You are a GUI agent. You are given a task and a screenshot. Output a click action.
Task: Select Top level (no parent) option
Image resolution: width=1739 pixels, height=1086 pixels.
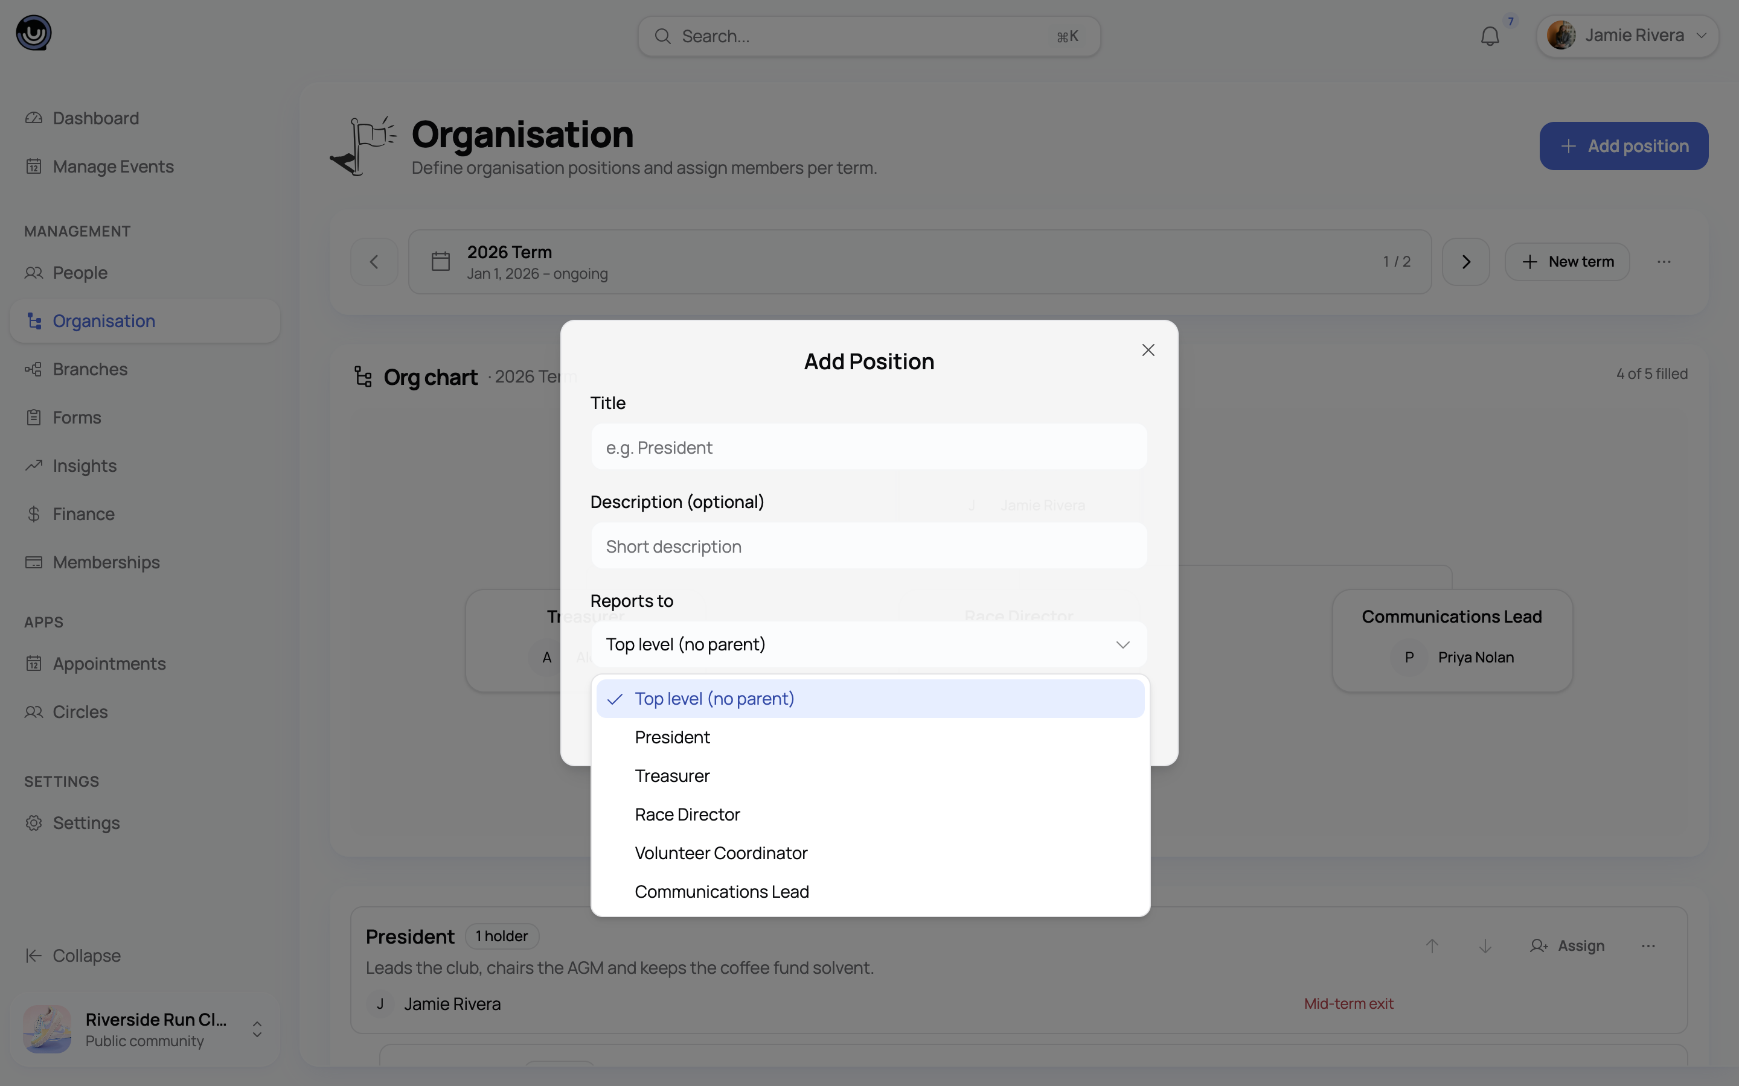pyautogui.click(x=869, y=698)
